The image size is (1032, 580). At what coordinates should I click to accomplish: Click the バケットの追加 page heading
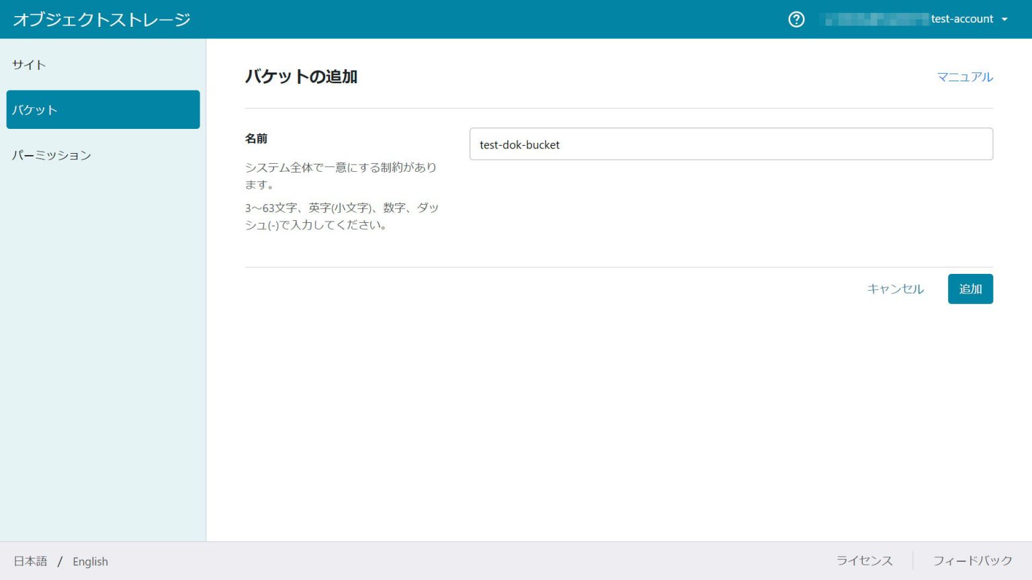click(302, 77)
